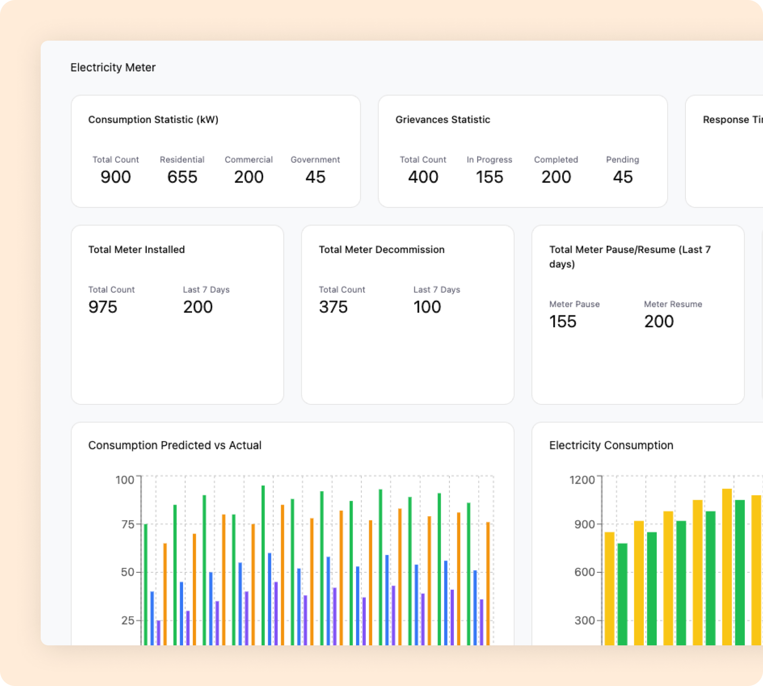Click Meter Installed Last 7 Days value 200
The height and width of the screenshot is (686, 763).
(x=198, y=307)
